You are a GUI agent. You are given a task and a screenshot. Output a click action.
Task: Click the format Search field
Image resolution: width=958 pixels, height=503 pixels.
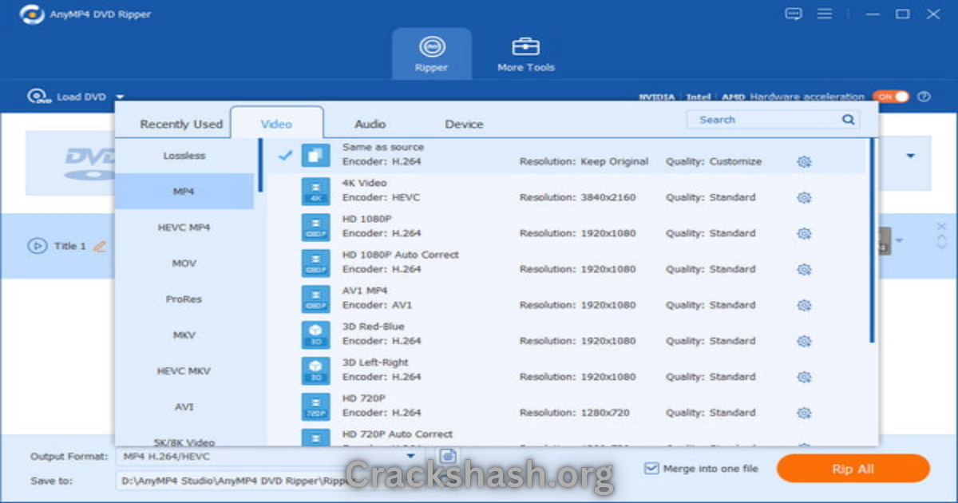pyautogui.click(x=773, y=120)
